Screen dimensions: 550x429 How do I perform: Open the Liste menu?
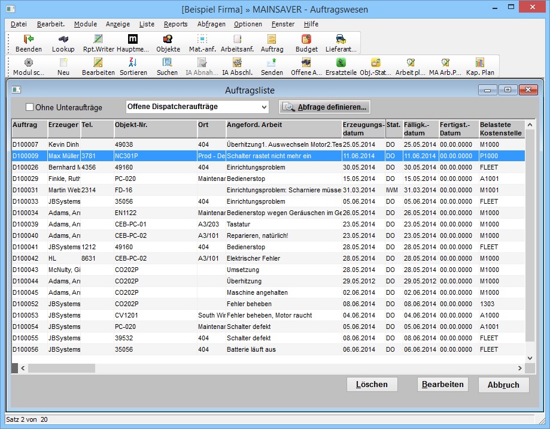pos(147,24)
